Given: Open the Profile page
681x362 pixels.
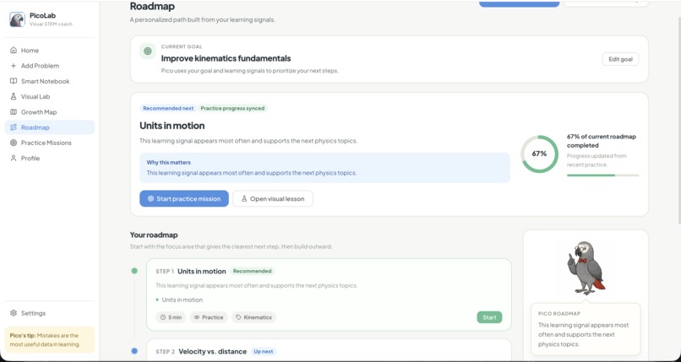Looking at the screenshot, I should 50,159.
